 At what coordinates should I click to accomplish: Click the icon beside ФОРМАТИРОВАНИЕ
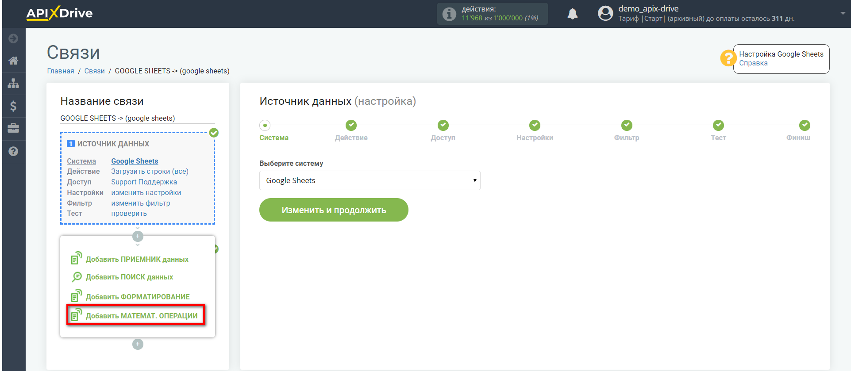coord(77,295)
